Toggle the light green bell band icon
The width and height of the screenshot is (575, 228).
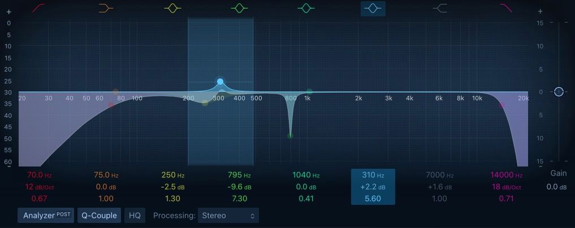pyautogui.click(x=240, y=8)
